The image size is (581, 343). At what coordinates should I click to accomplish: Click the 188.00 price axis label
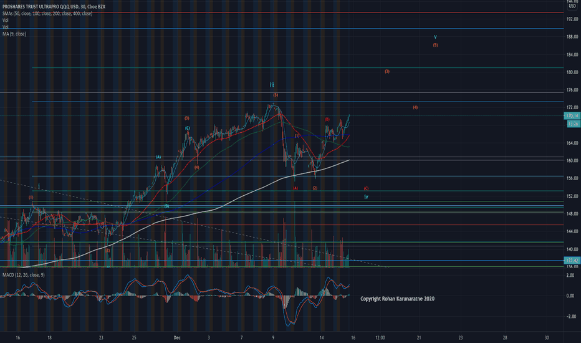pos(572,37)
